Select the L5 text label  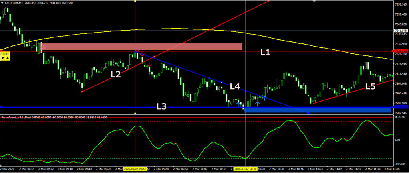point(371,86)
